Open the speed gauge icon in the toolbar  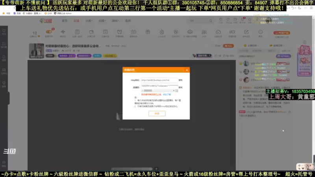(218, 32)
